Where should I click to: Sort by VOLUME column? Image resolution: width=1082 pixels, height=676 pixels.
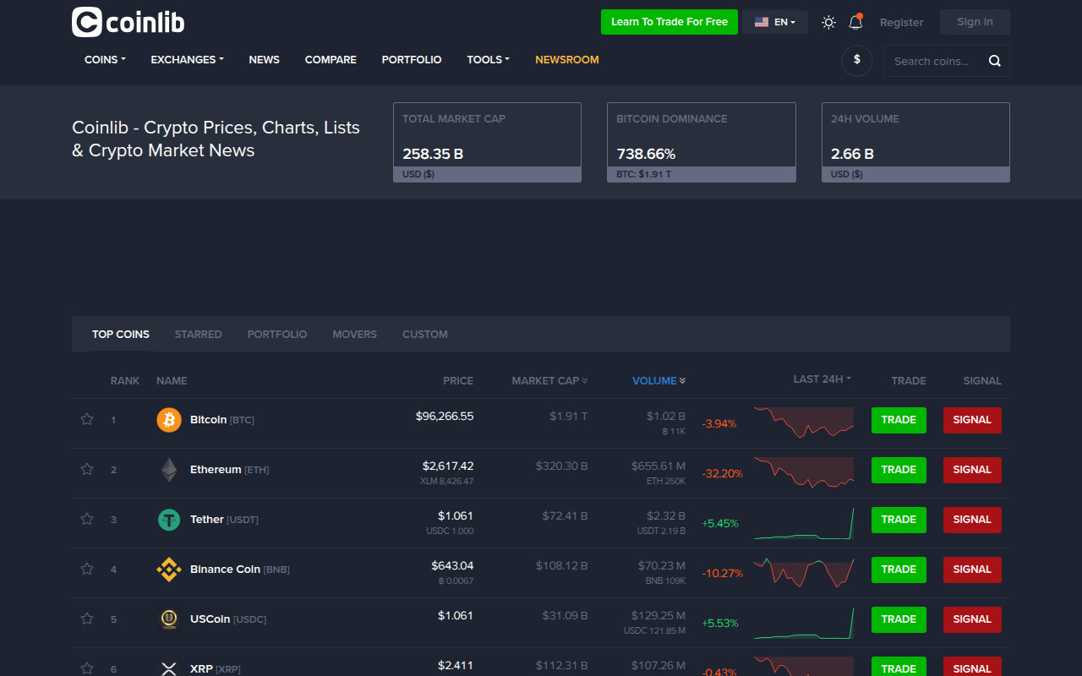[x=659, y=381]
